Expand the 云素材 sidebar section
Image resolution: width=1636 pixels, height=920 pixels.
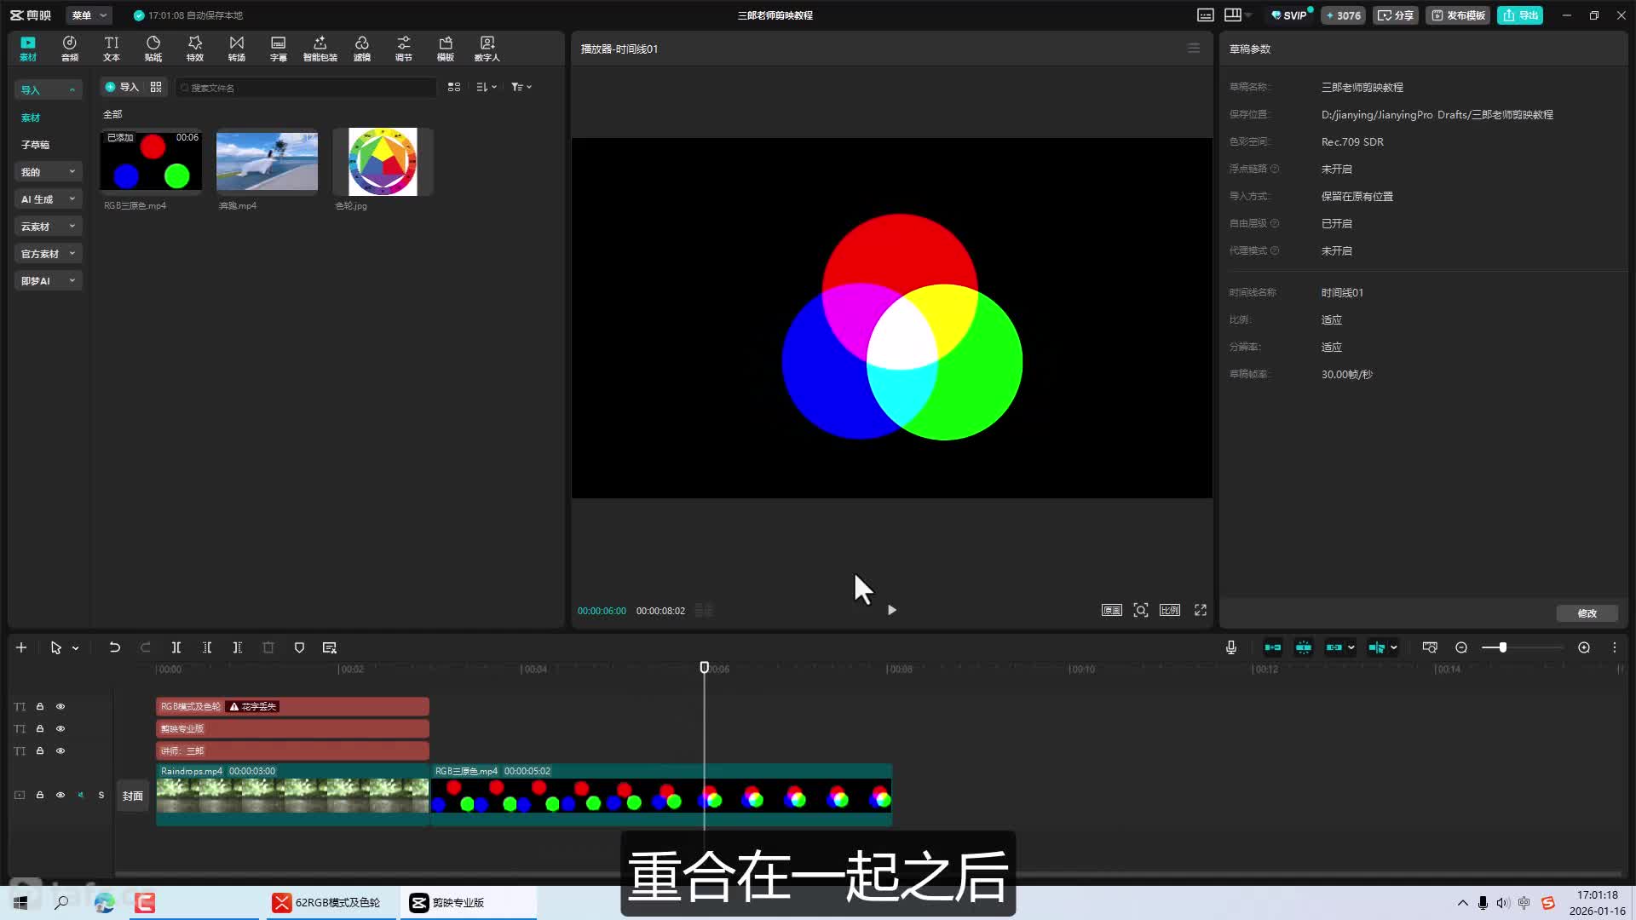(x=48, y=227)
